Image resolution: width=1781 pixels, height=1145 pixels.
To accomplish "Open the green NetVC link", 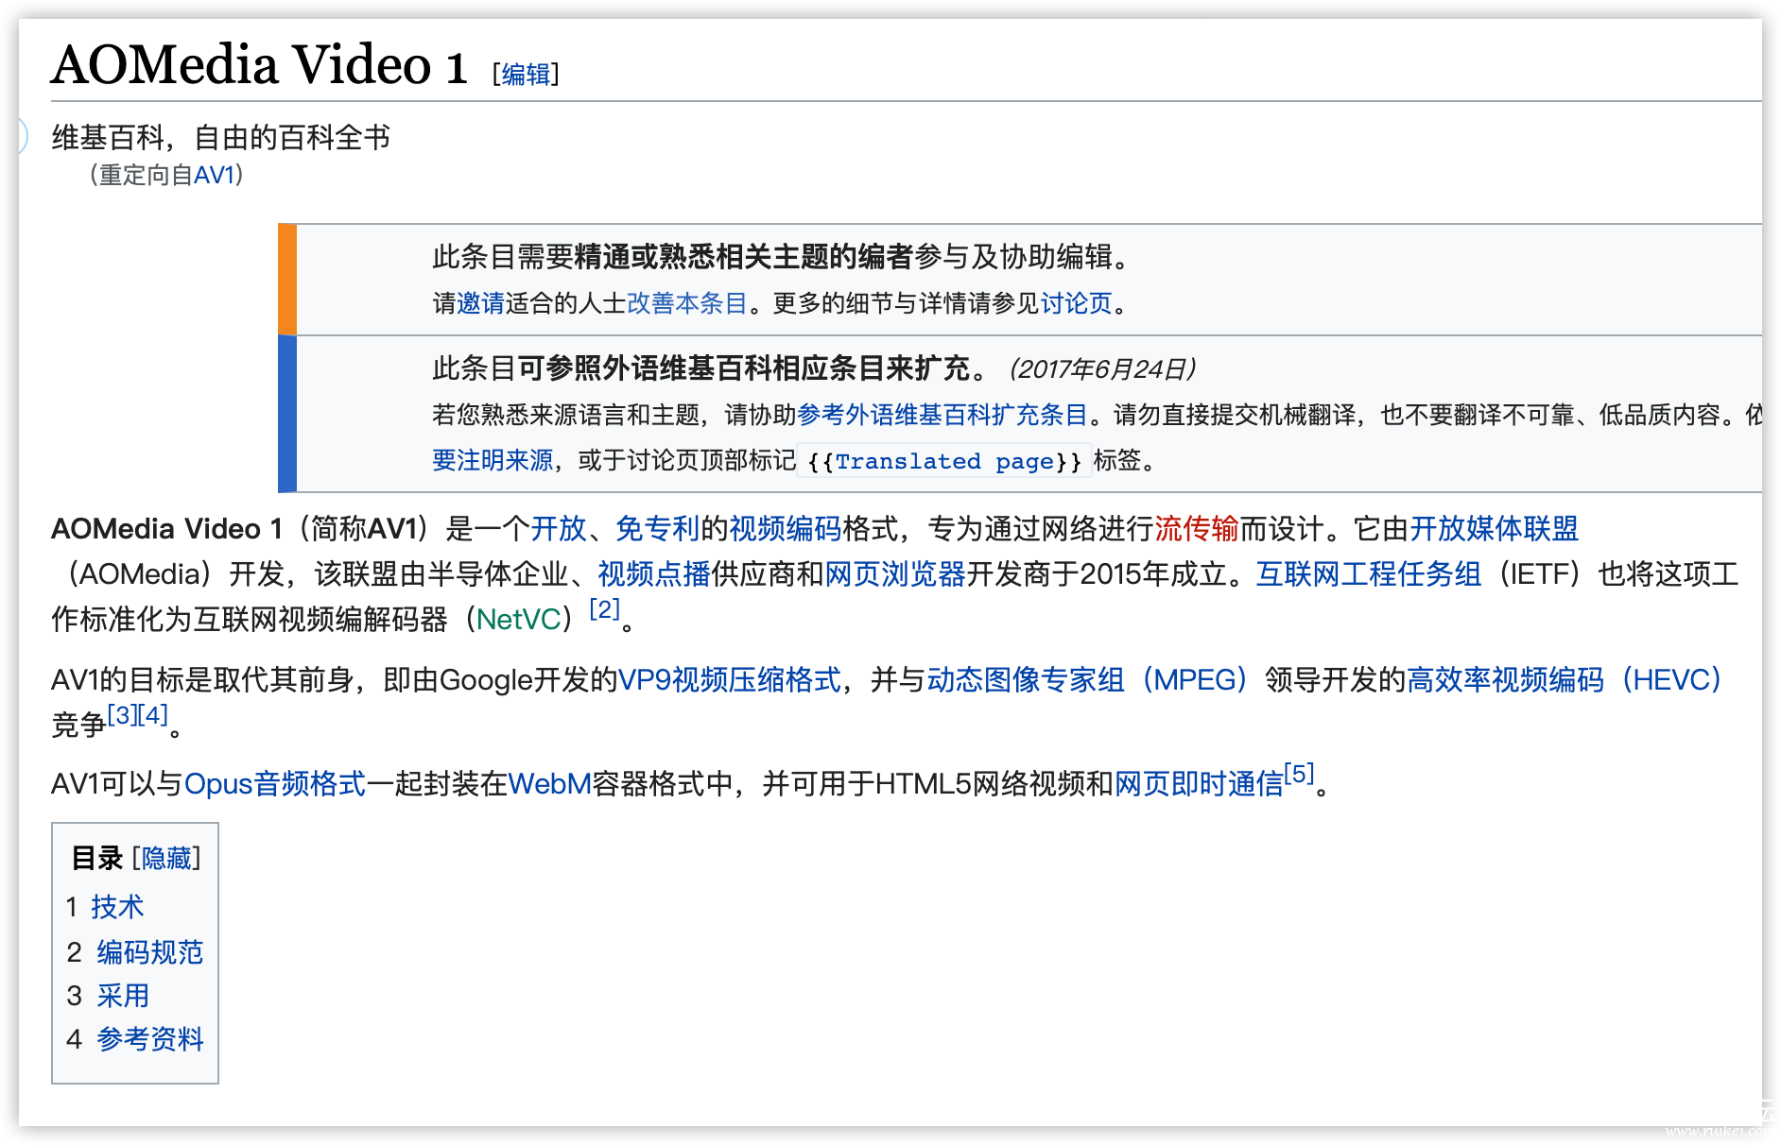I will coord(519,619).
